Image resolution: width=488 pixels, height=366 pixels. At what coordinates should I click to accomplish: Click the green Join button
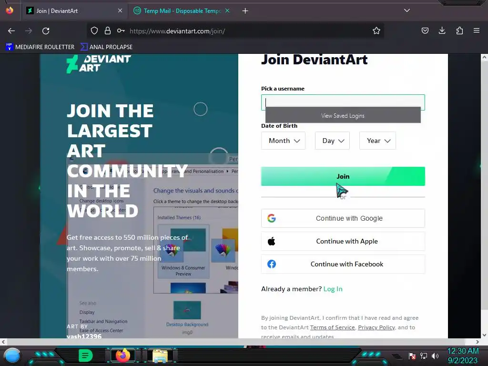(x=343, y=176)
